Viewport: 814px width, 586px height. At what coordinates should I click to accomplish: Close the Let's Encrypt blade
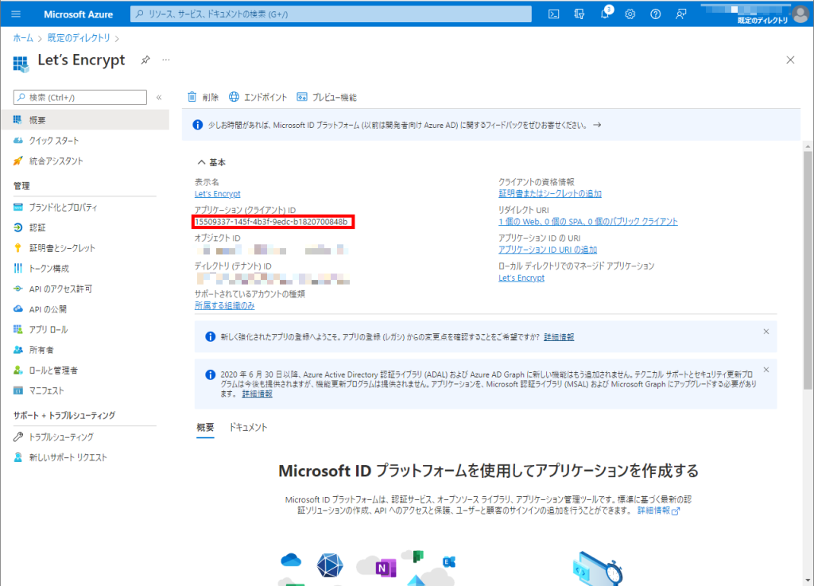[x=790, y=60]
